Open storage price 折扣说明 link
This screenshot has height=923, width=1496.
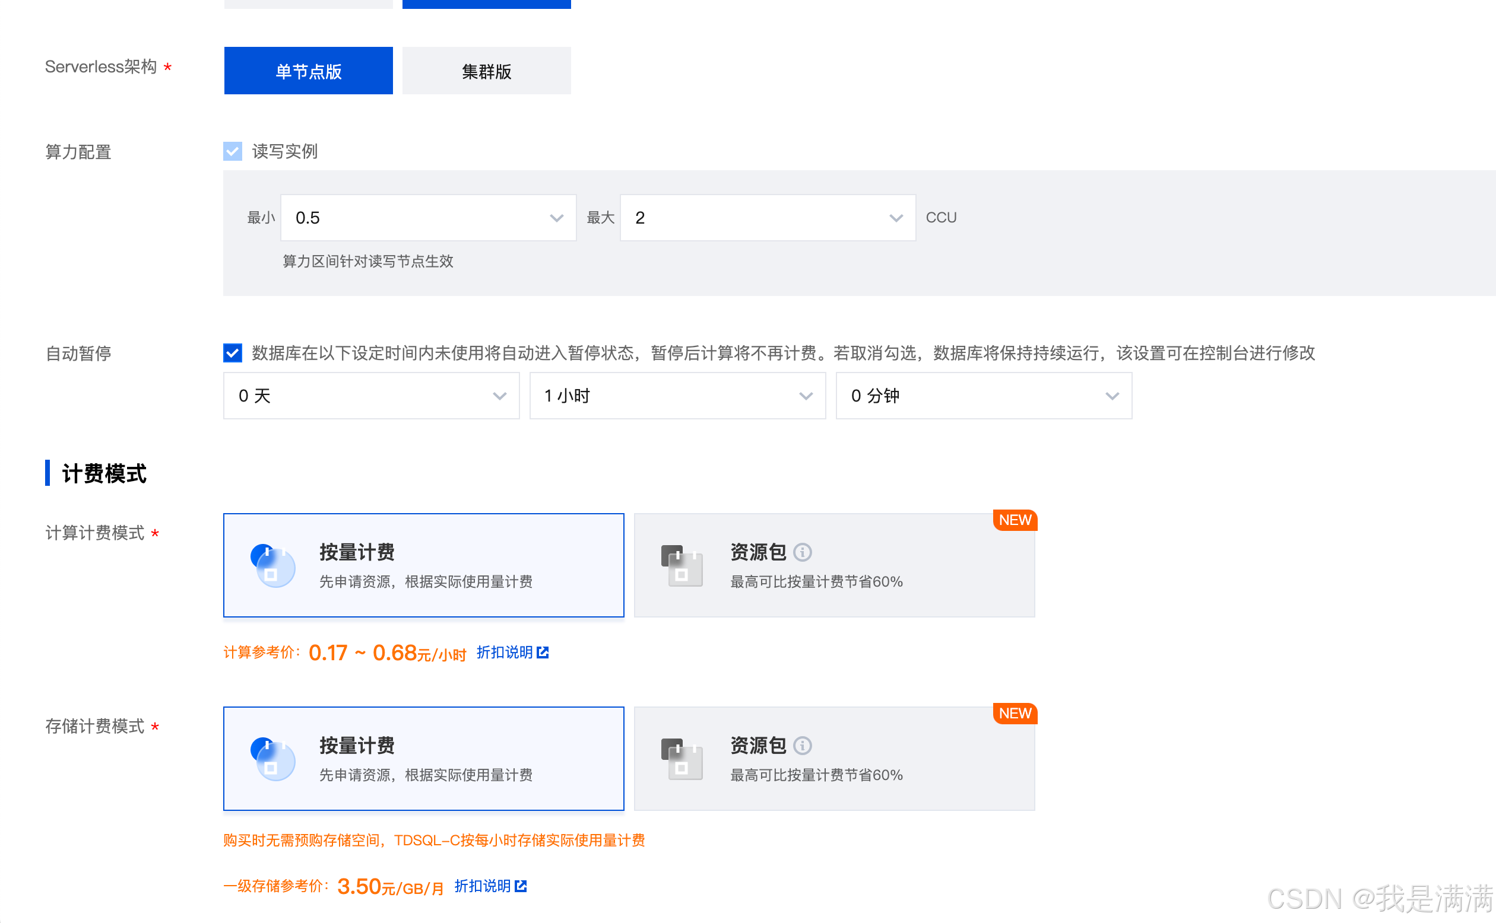pyautogui.click(x=483, y=886)
